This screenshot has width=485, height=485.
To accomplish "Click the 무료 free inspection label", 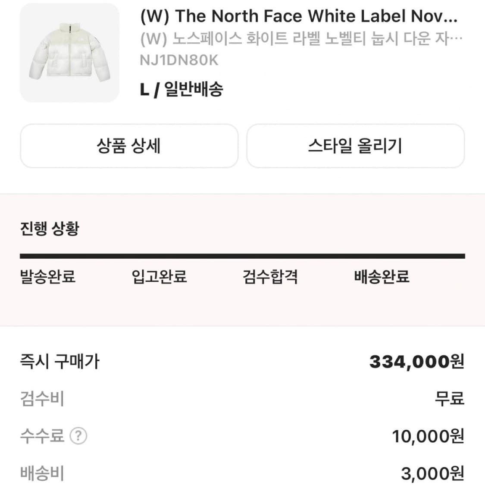I will (x=450, y=399).
